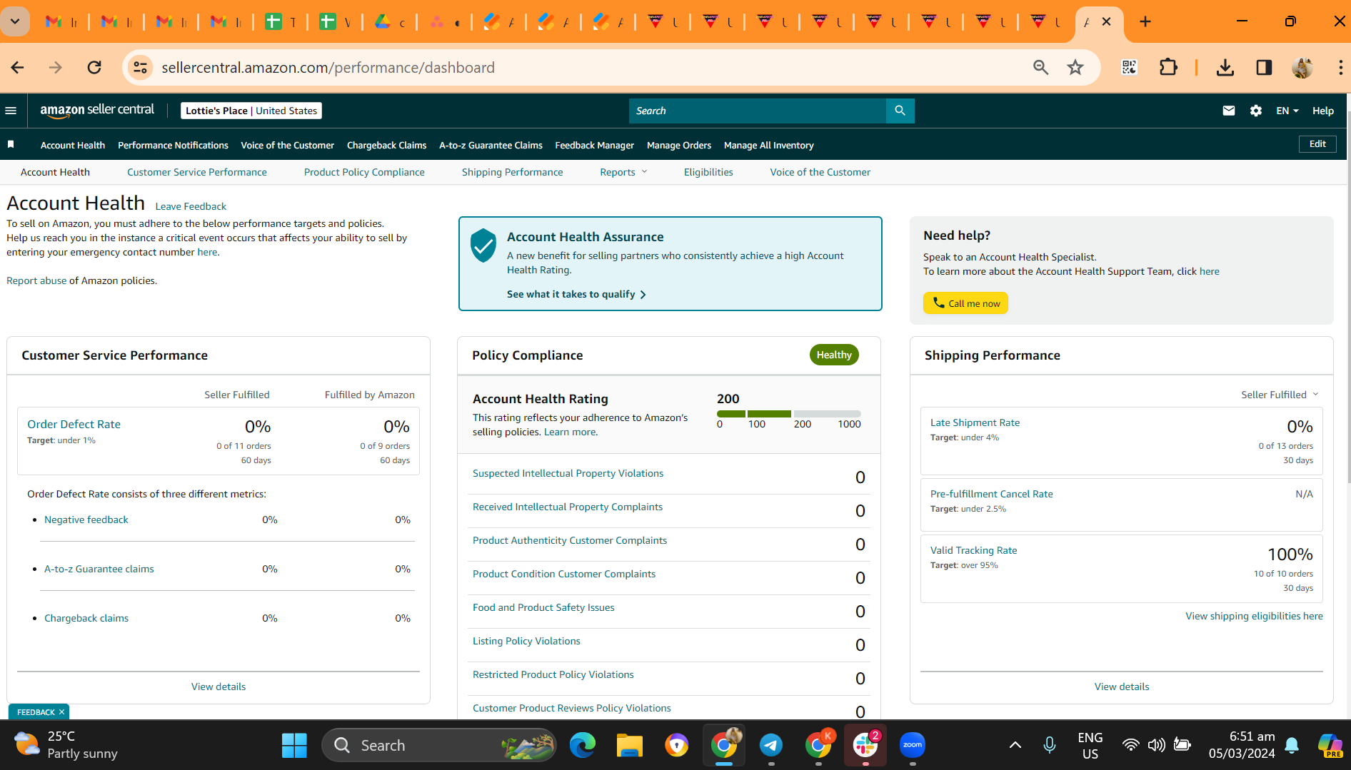This screenshot has width=1351, height=770.
Task: Open Performance Notifications in the navigation bar
Action: click(173, 145)
